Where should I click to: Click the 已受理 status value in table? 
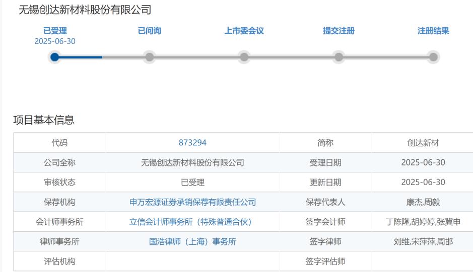click(192, 182)
